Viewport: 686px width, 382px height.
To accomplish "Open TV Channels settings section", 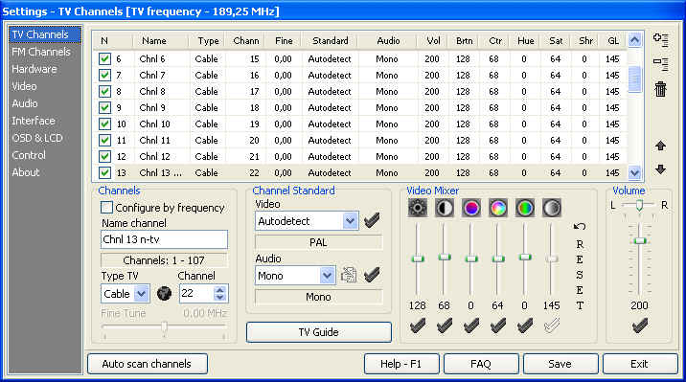I will [45, 34].
